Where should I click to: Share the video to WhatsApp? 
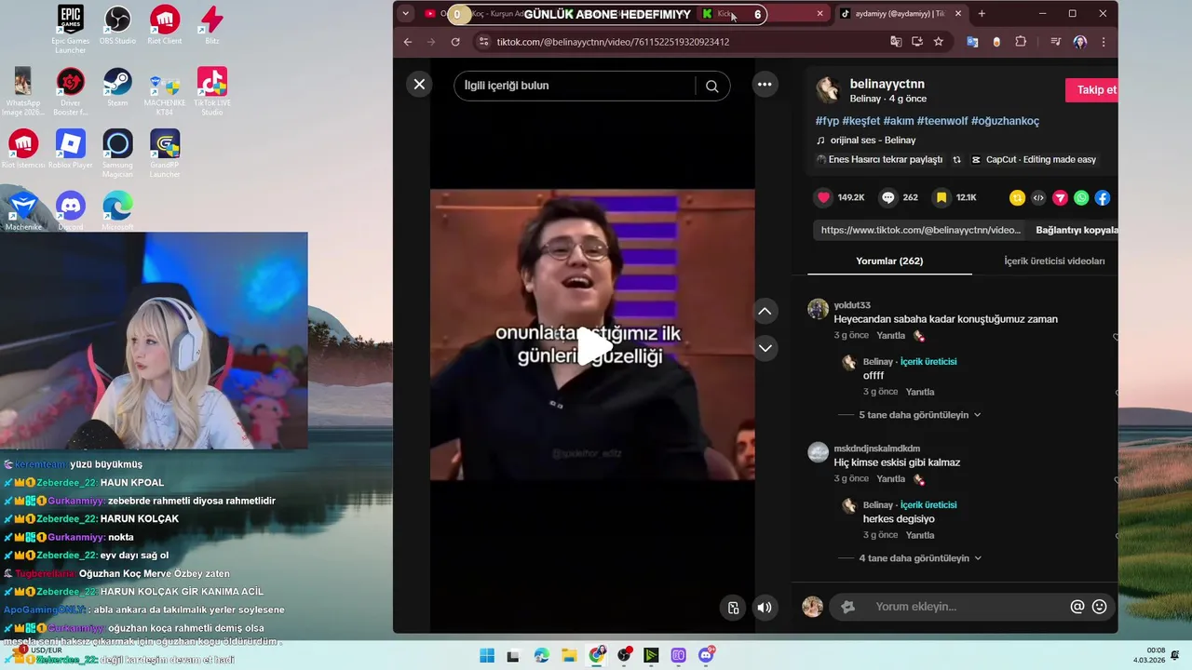1081,197
